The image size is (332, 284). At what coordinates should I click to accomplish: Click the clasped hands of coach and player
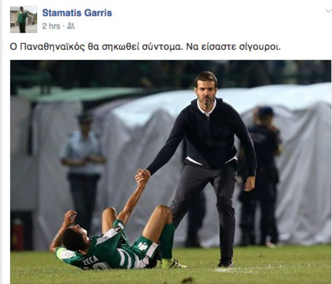click(142, 176)
